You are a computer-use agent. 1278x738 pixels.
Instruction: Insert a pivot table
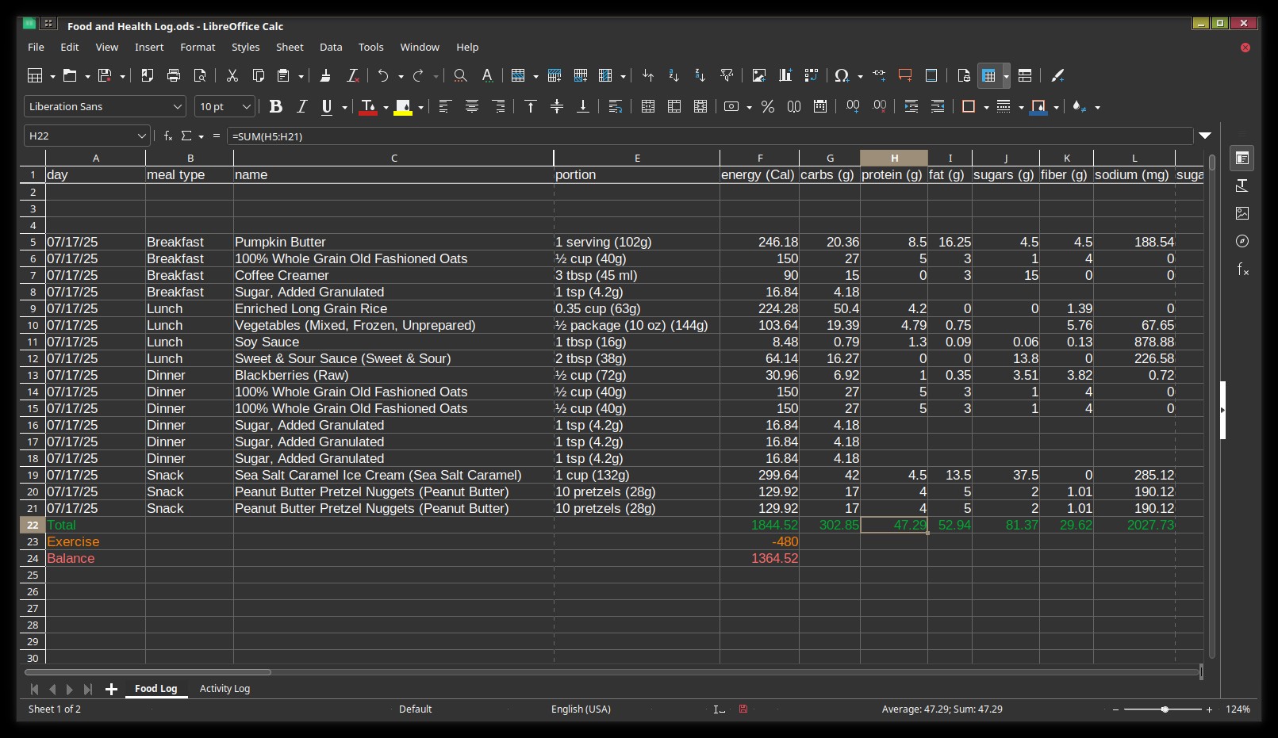pos(812,75)
